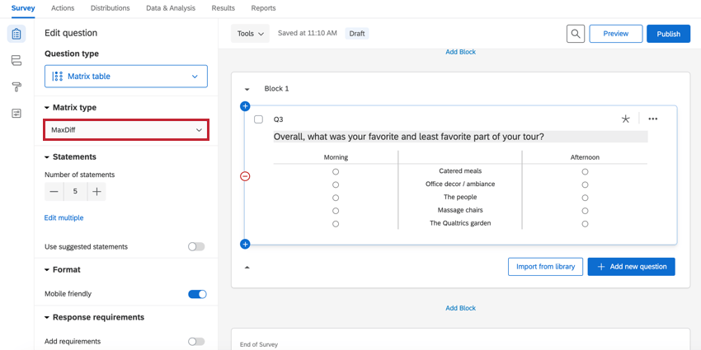
Task: Open the three-dot menu for Q3
Action: 653,119
